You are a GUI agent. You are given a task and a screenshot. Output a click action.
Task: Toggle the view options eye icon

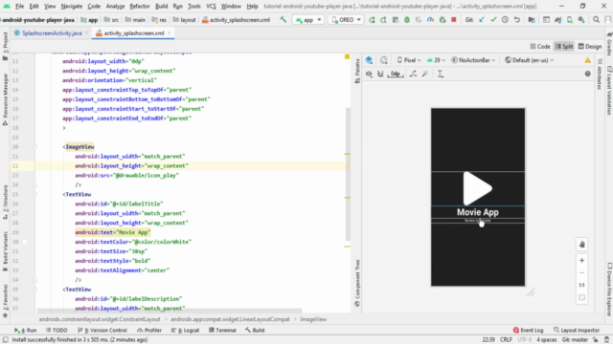369,74
